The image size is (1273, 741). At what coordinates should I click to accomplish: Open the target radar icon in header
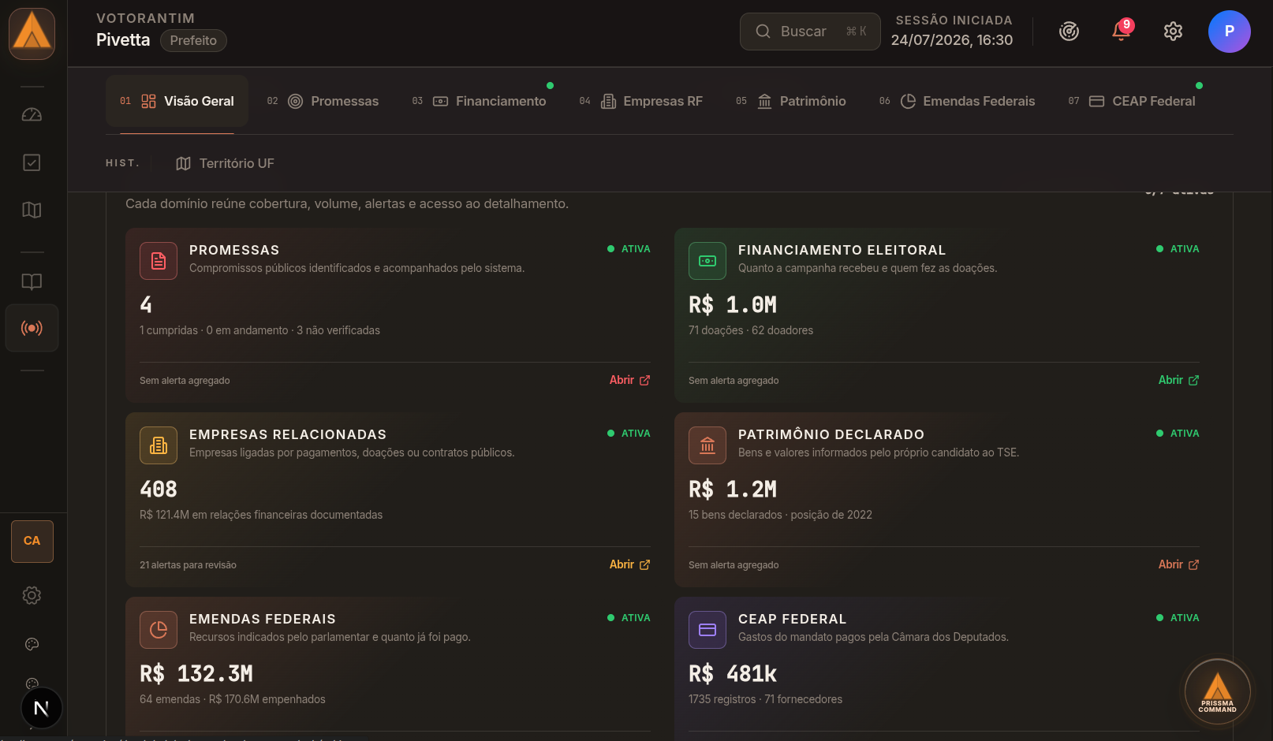1069,32
